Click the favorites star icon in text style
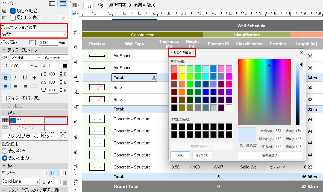 5,57
